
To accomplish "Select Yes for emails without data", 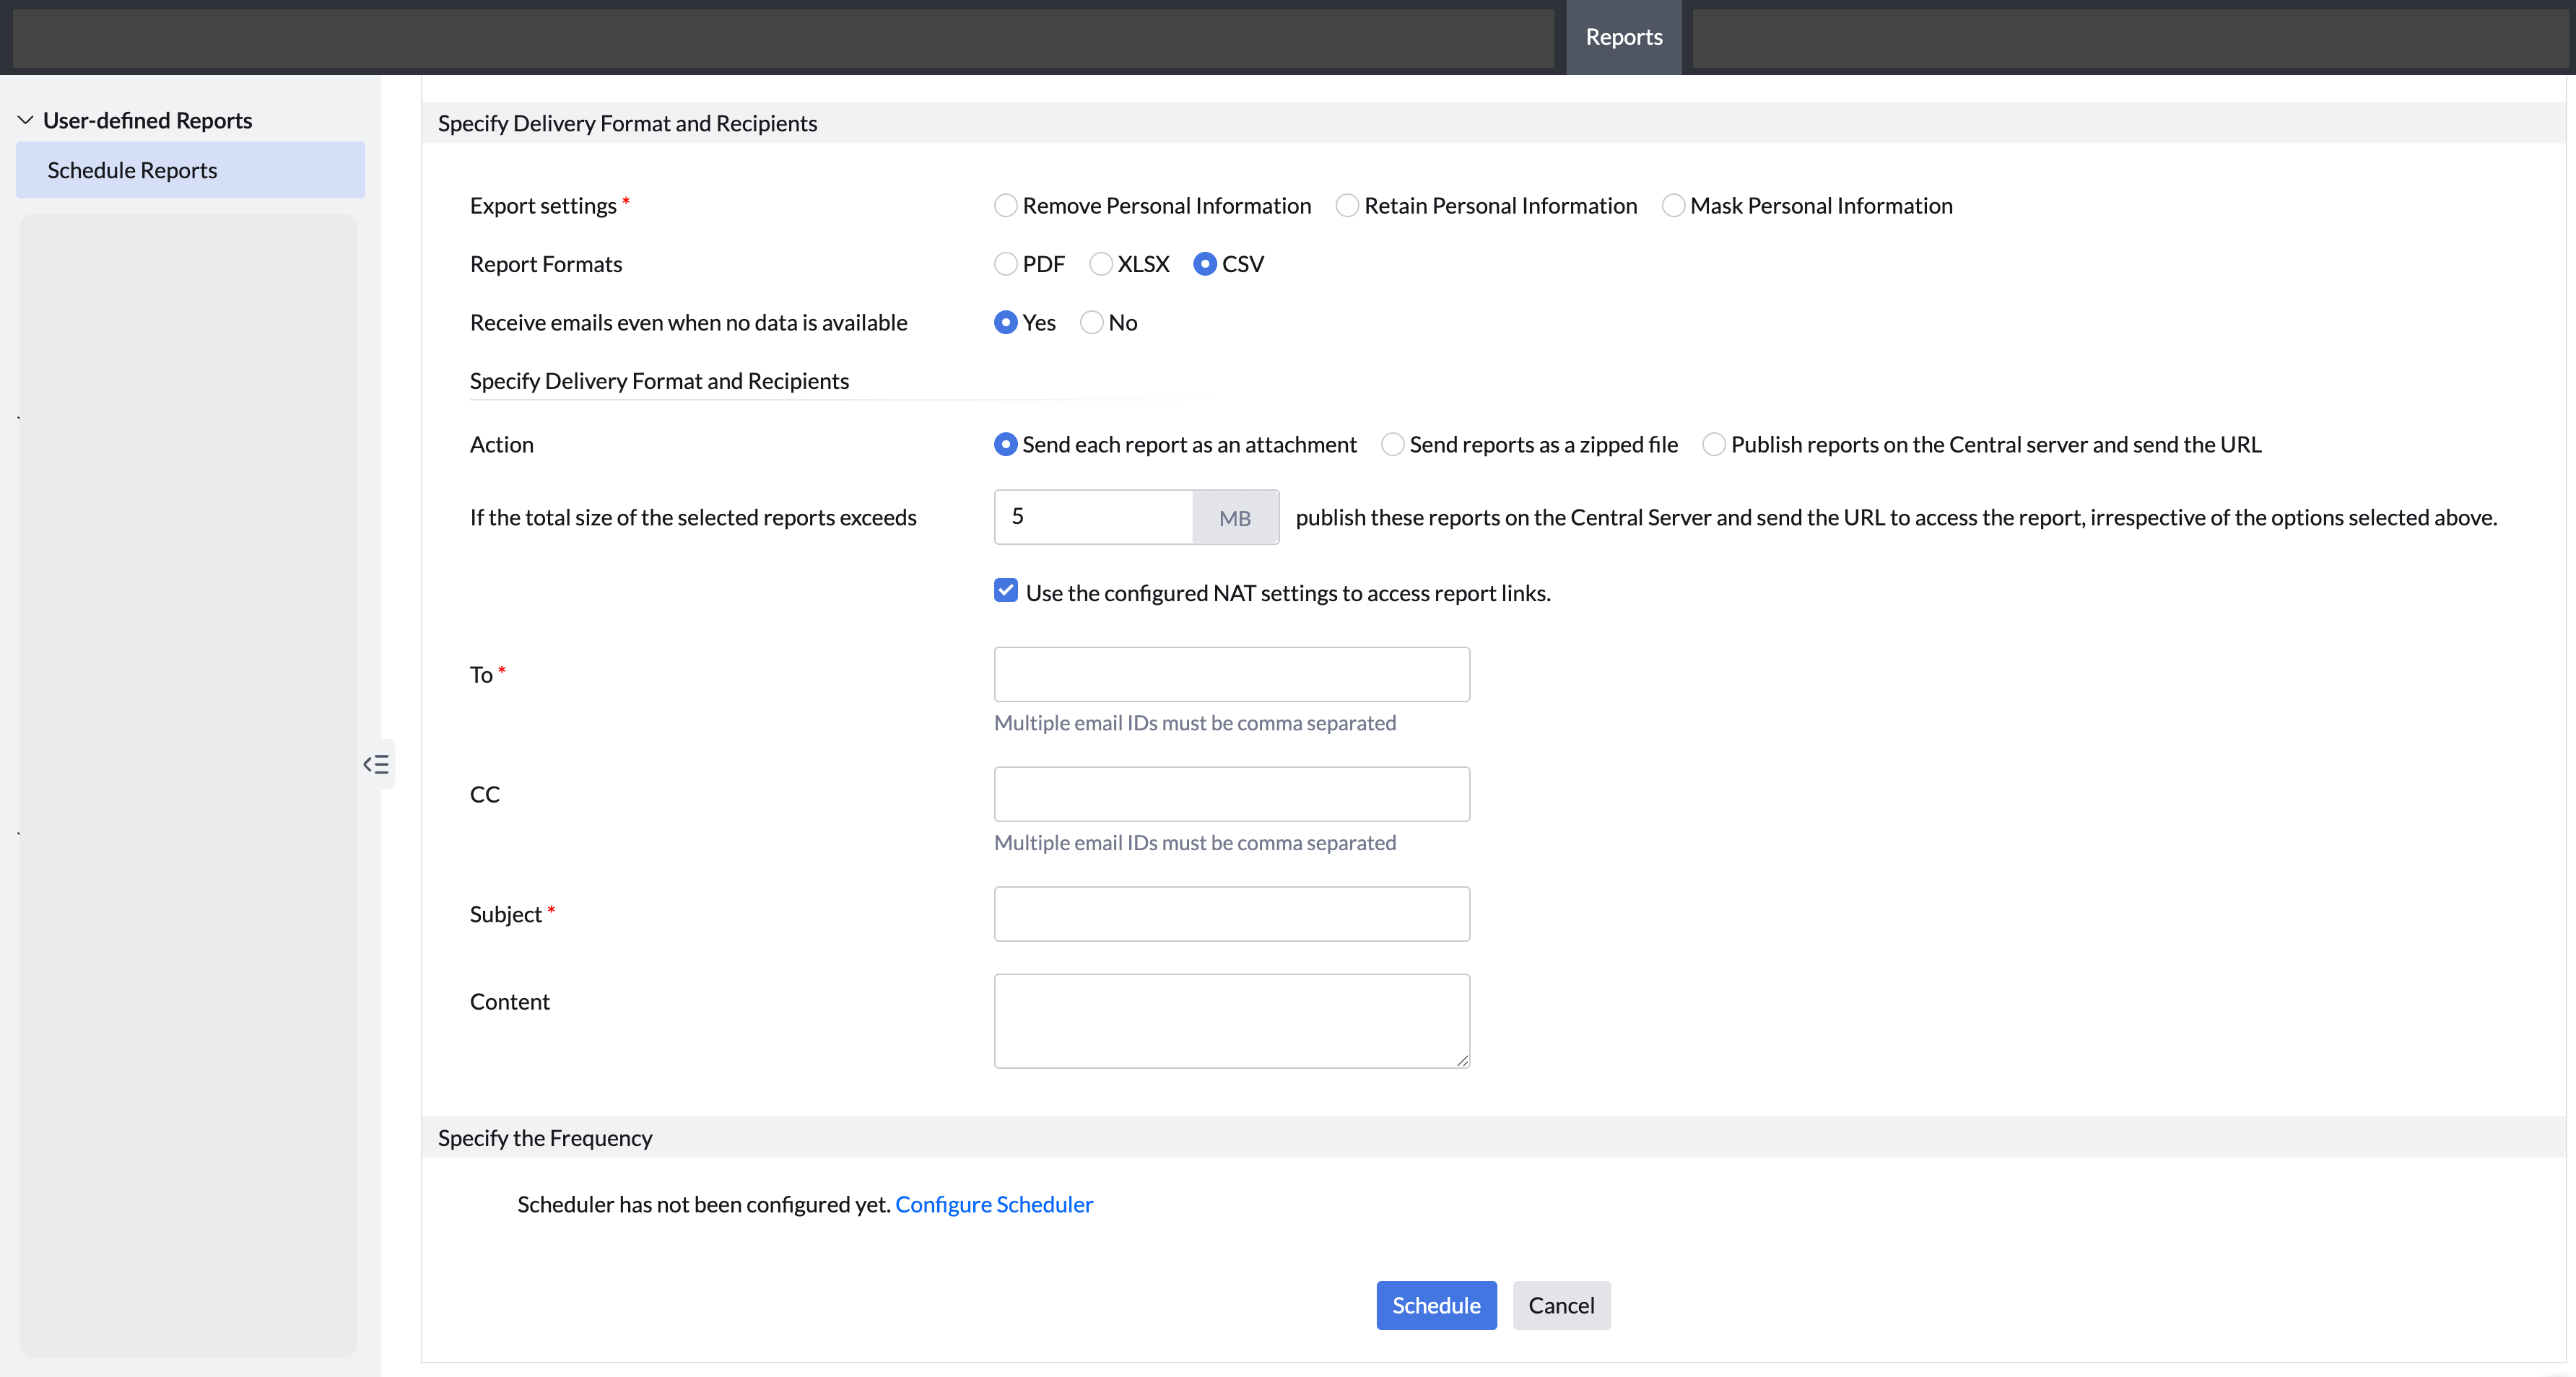I will [1005, 323].
